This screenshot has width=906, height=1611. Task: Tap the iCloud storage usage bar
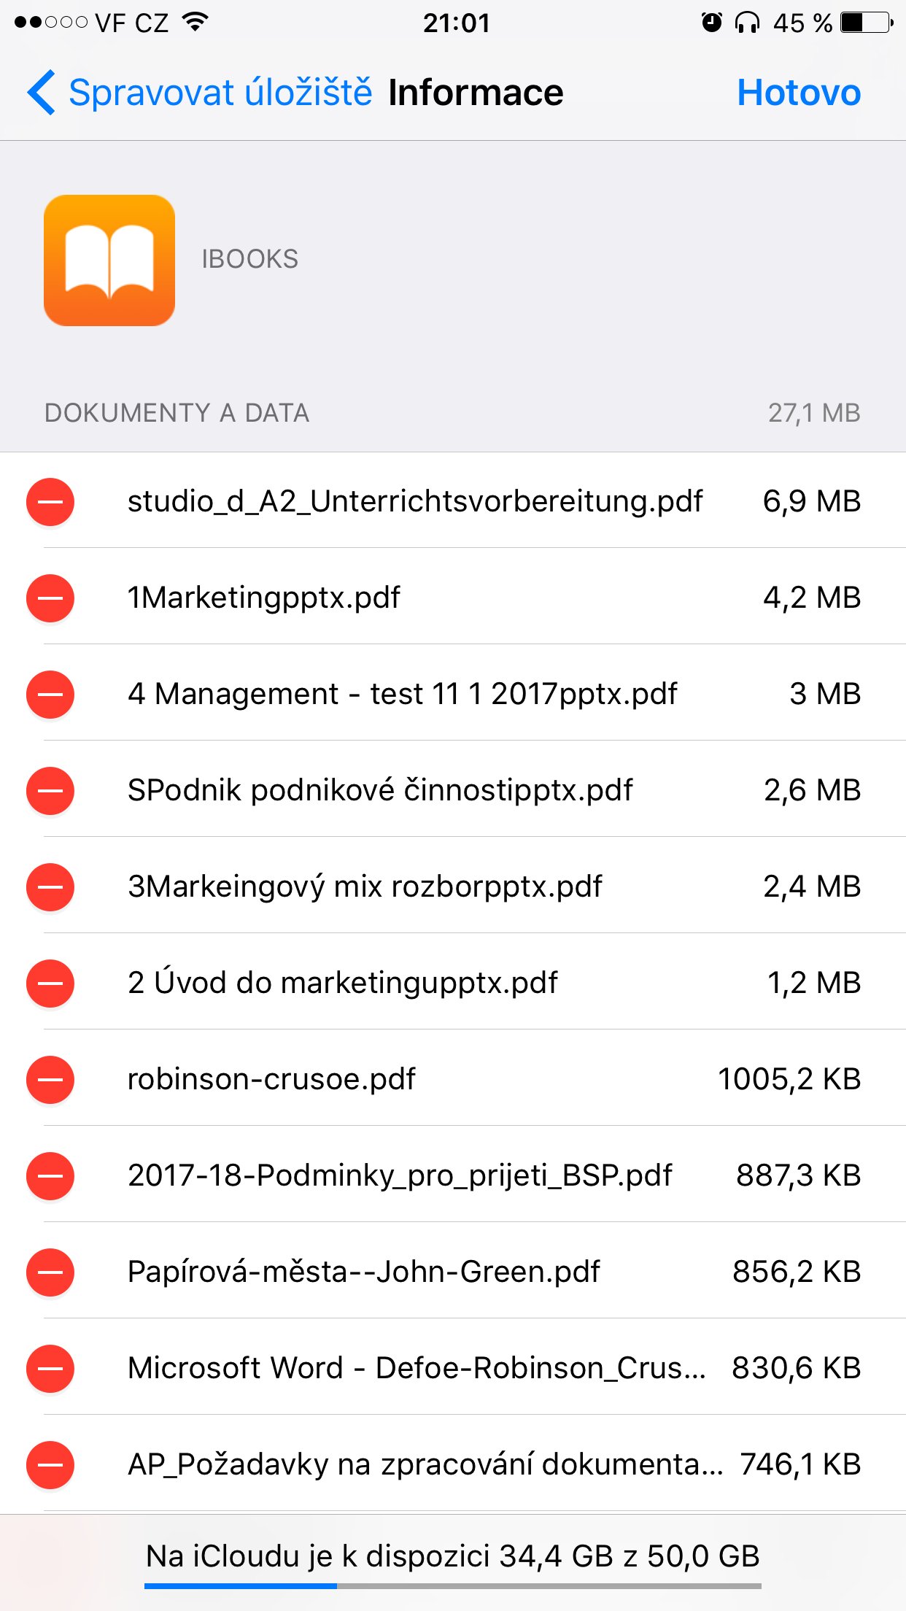point(452,1585)
